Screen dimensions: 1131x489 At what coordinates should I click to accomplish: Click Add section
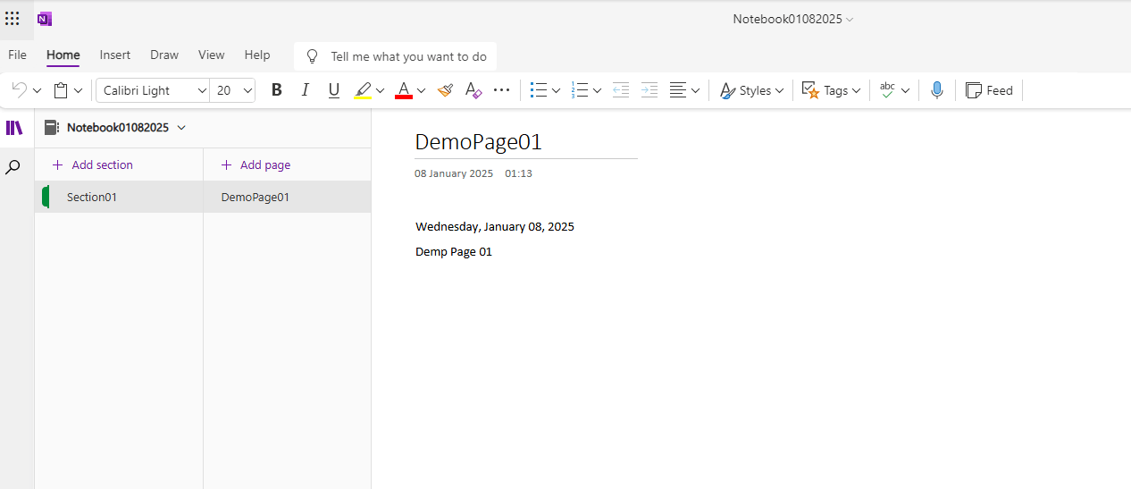(92, 164)
